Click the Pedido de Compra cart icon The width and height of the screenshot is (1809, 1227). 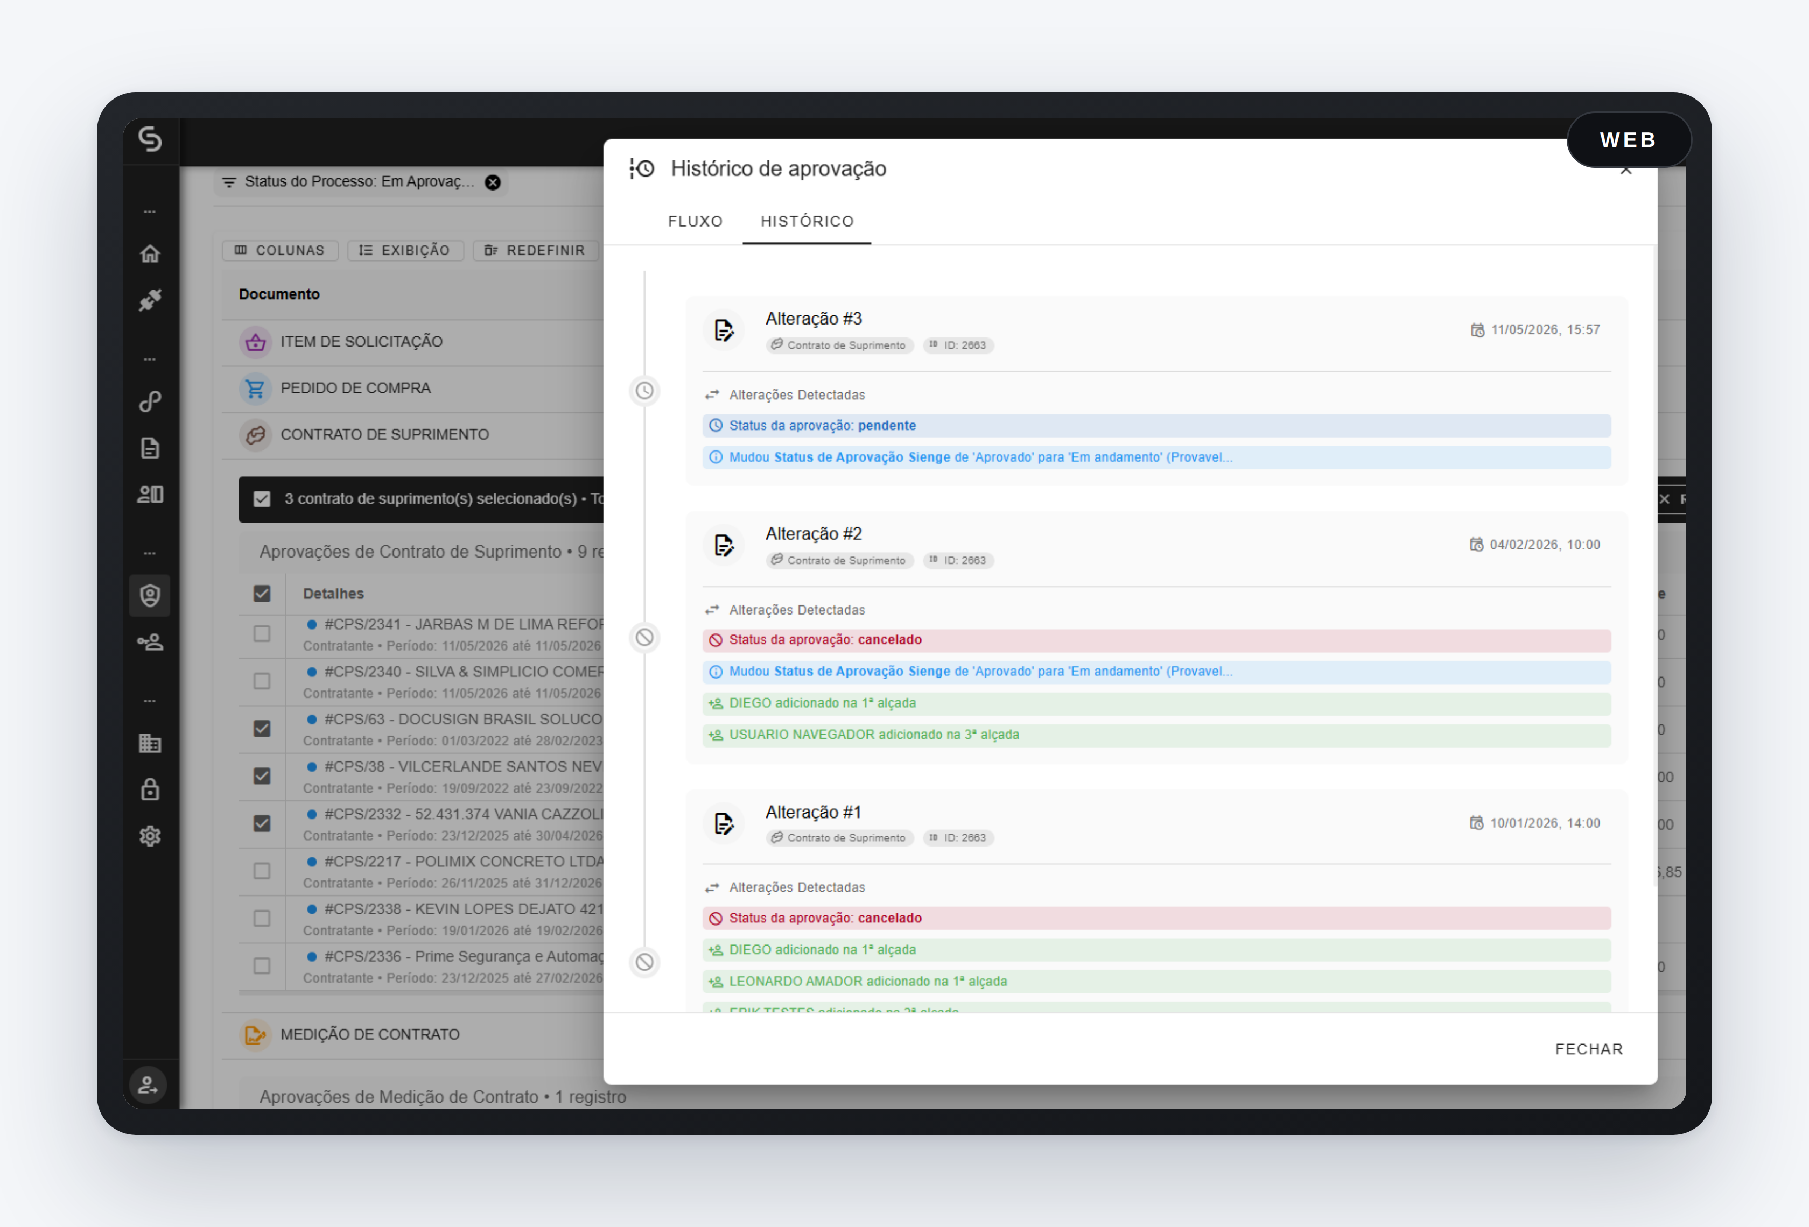(x=255, y=388)
